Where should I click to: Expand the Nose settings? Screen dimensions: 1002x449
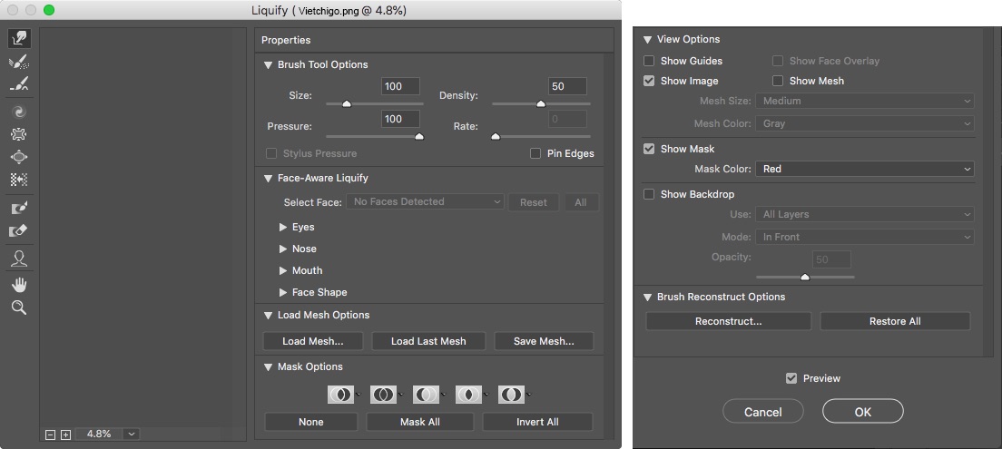pos(283,249)
